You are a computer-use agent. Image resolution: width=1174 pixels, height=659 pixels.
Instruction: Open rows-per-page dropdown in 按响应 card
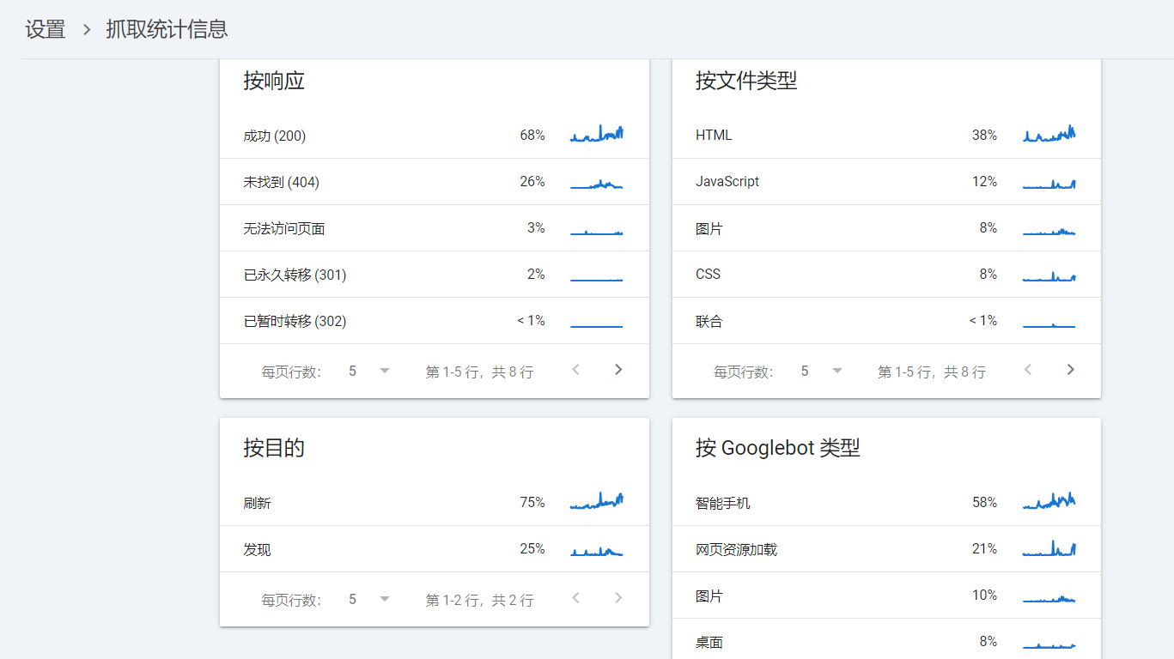369,371
